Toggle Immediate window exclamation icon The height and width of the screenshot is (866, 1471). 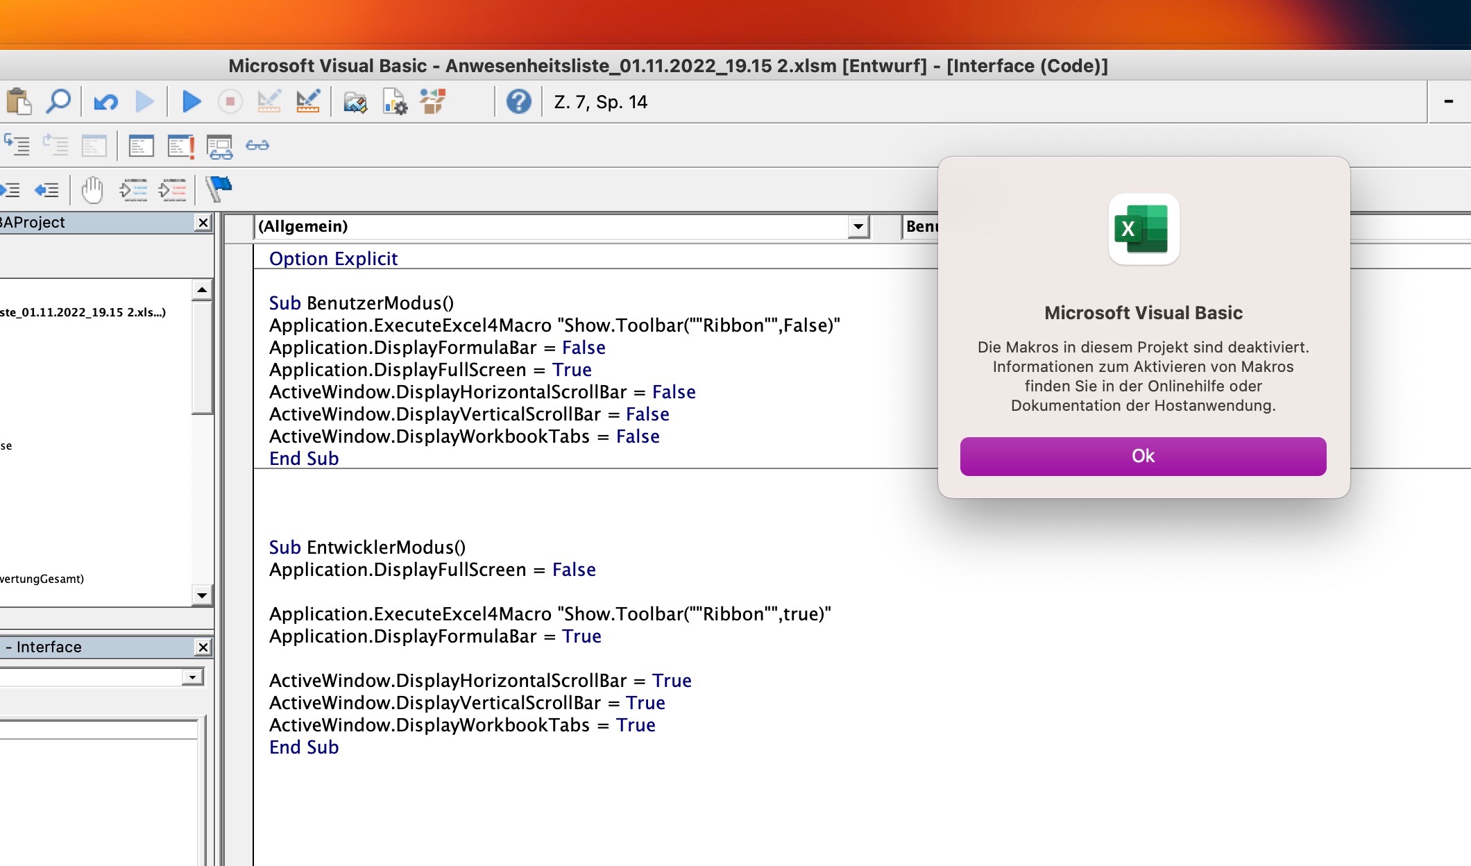180,146
